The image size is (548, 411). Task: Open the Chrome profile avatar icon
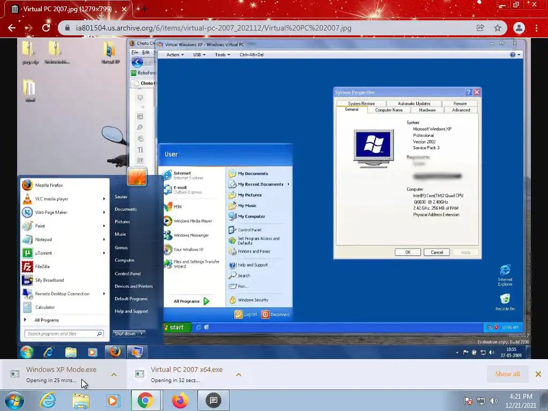(519, 28)
